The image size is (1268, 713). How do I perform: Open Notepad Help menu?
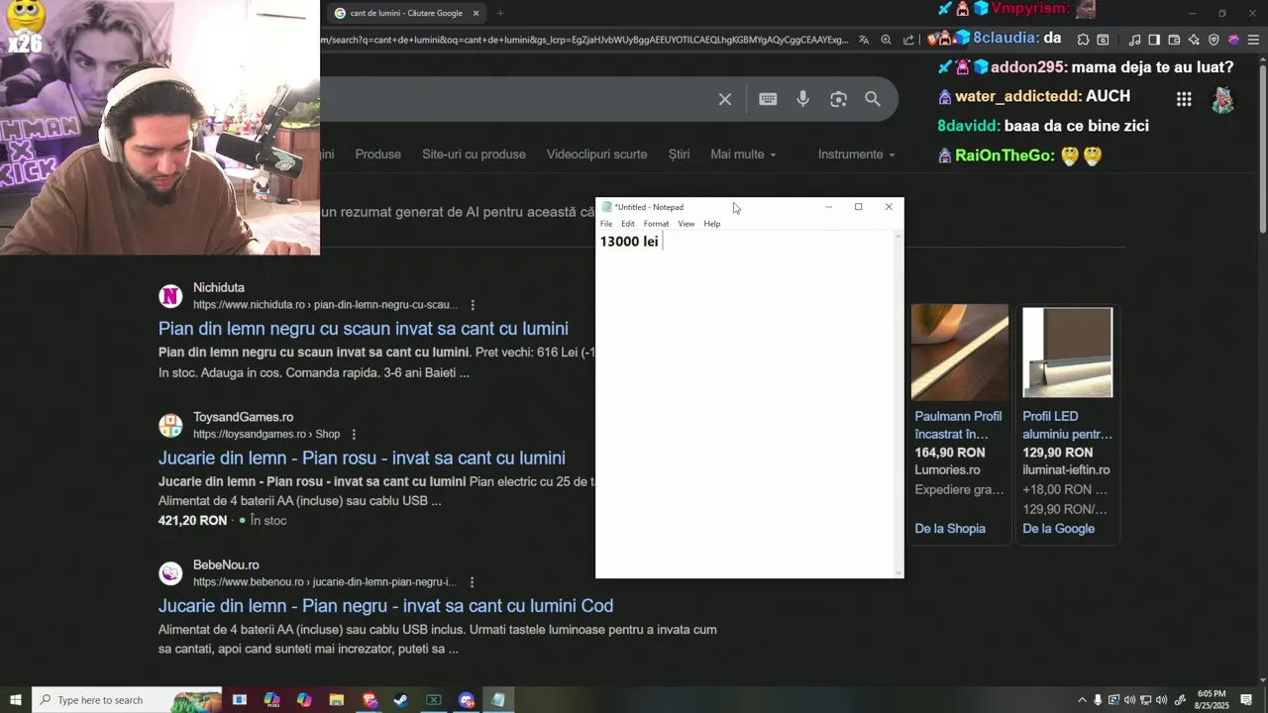(712, 224)
